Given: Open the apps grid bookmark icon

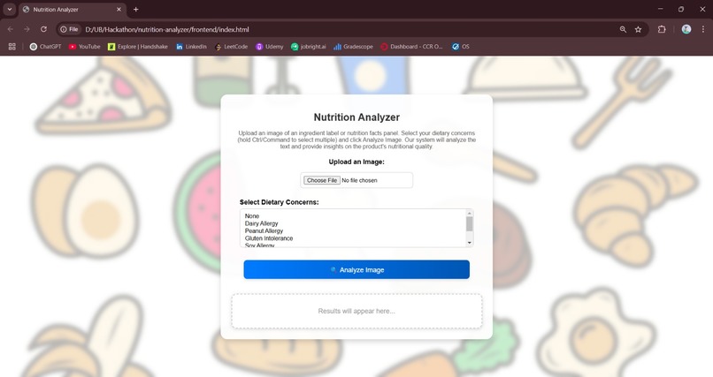Looking at the screenshot, I should [12, 46].
